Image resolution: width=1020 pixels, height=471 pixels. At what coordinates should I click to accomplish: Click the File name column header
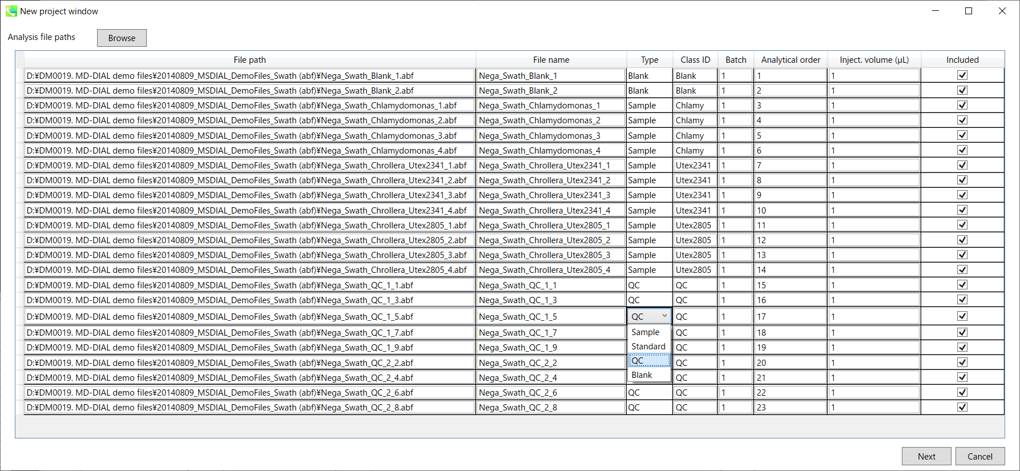(x=551, y=60)
